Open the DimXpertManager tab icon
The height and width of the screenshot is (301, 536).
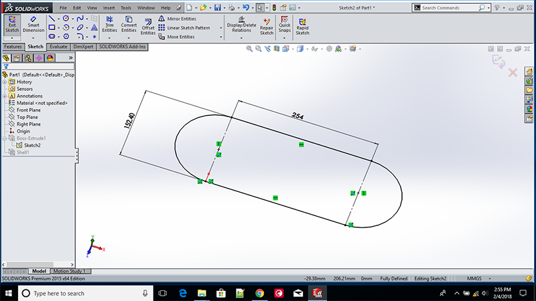[39, 58]
